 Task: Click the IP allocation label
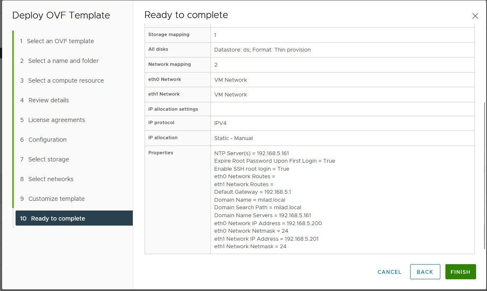163,138
